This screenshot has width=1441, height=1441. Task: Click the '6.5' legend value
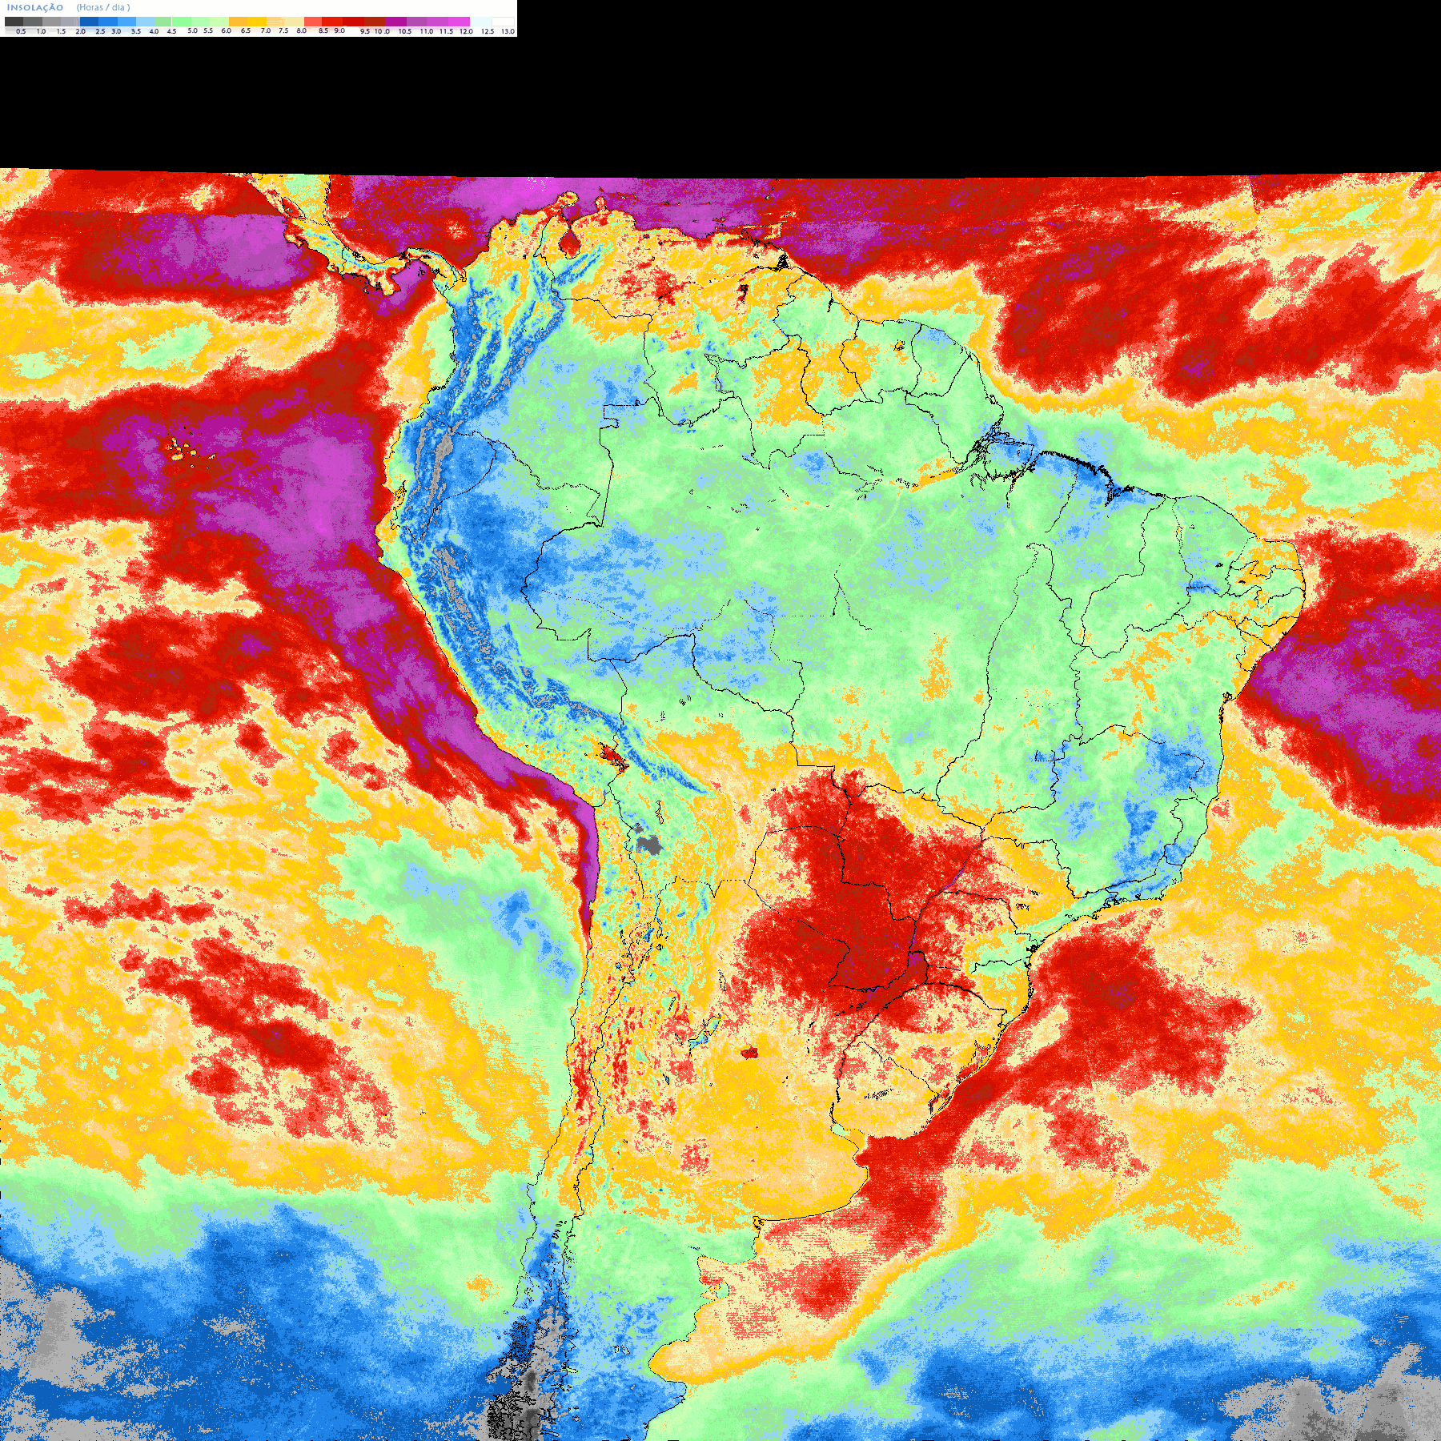pos(246,30)
